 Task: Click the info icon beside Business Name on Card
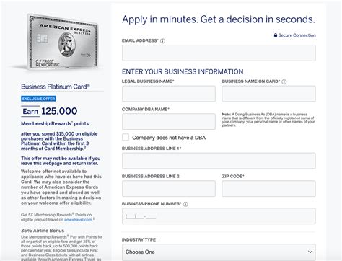(x=284, y=81)
